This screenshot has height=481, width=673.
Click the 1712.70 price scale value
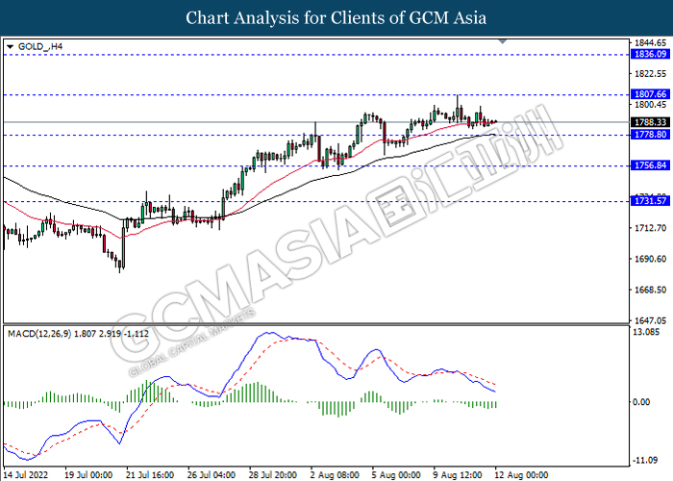click(650, 228)
